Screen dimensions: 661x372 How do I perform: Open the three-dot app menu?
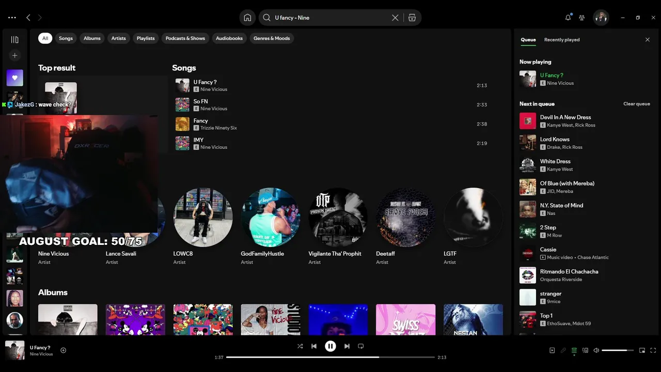tap(12, 18)
